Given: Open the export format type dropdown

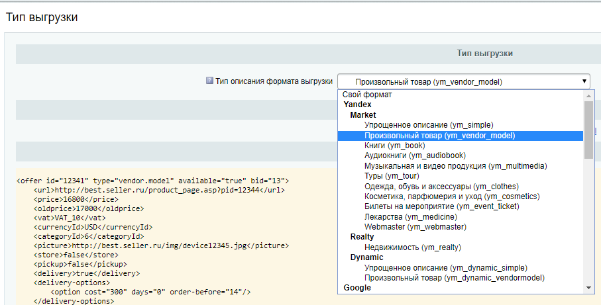Looking at the screenshot, I should coord(463,81).
